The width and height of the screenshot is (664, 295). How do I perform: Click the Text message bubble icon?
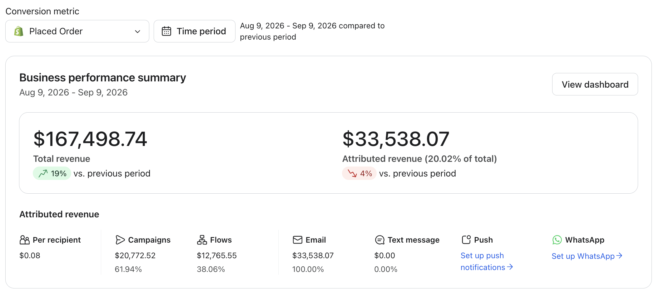click(379, 240)
